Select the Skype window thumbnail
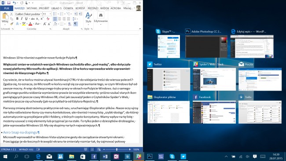Screen dimensions: 286x161 click(x=169, y=46)
